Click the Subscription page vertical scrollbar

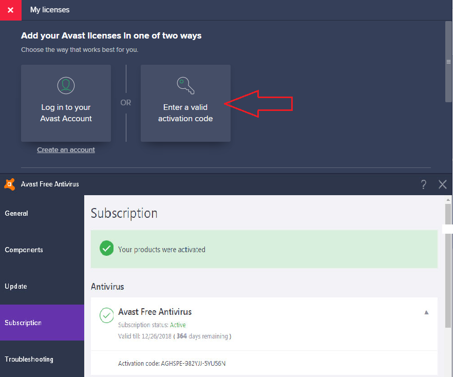(448, 267)
